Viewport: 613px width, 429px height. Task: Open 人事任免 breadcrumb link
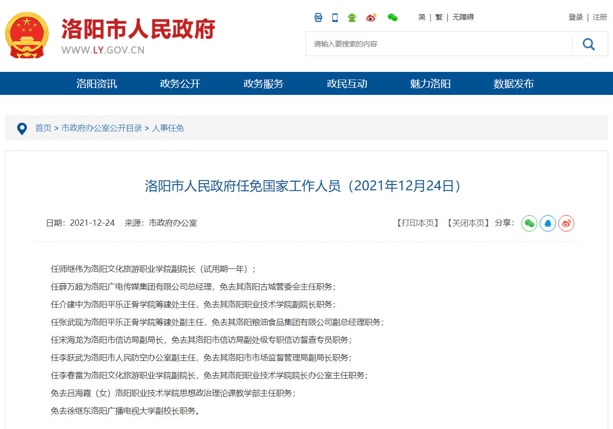[168, 128]
